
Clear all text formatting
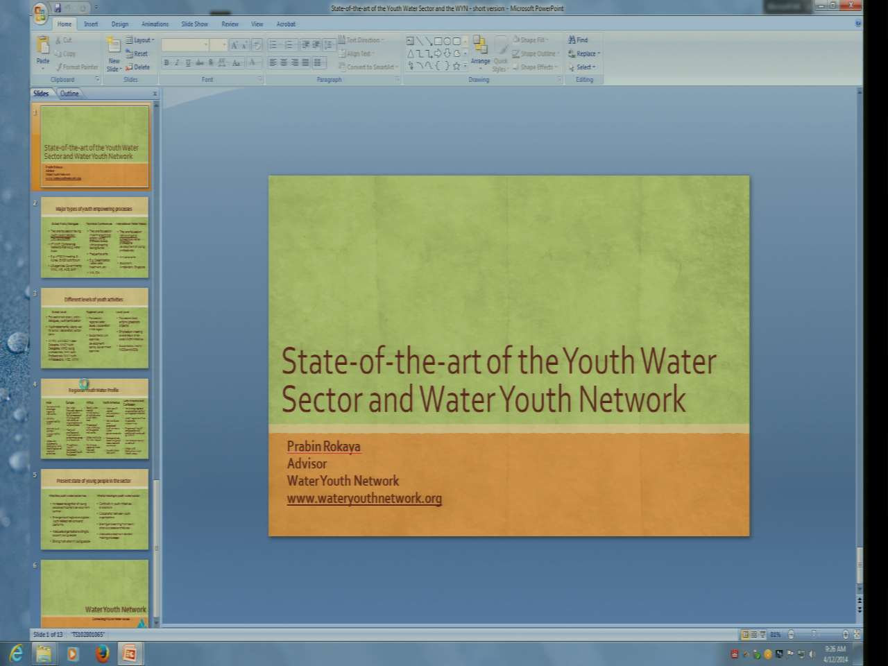[256, 45]
